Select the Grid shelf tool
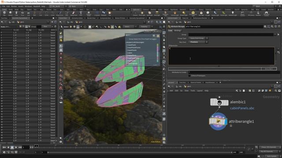 coord(28,13)
